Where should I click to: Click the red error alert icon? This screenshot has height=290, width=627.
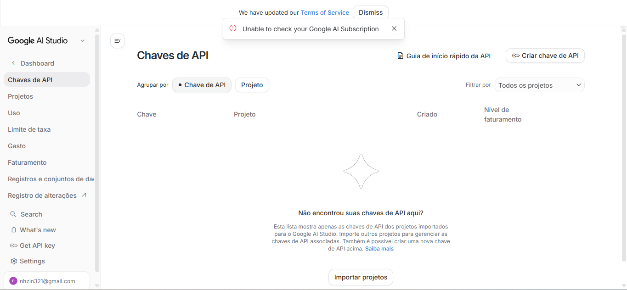[233, 28]
